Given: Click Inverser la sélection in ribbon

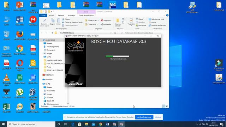Looking at the screenshot, I should [x=157, y=25].
